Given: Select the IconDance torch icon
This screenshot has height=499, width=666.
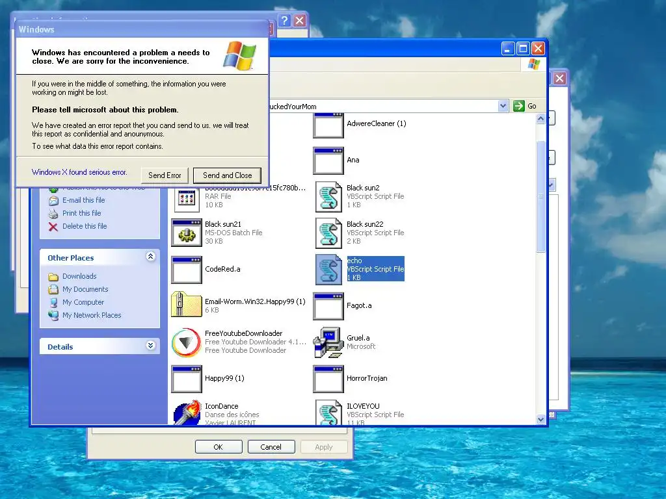Looking at the screenshot, I should tap(187, 413).
